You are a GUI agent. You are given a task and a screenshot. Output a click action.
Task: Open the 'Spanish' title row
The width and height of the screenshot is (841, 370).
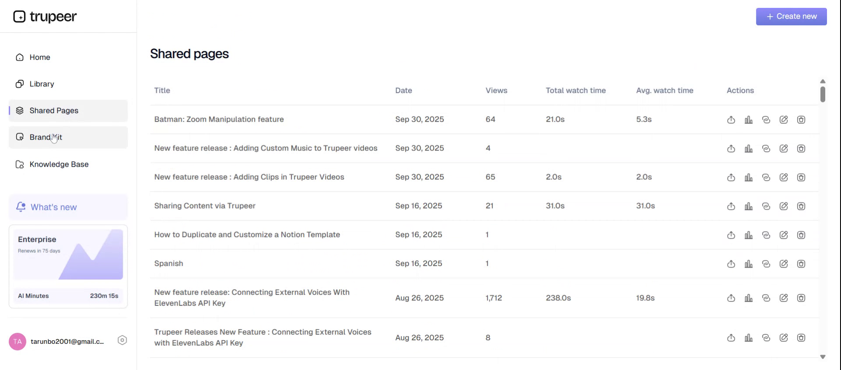pos(169,264)
